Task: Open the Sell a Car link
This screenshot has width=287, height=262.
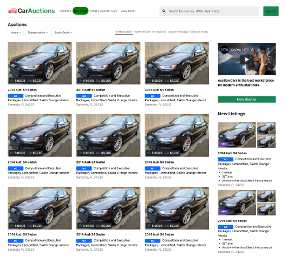Action: 81,11
